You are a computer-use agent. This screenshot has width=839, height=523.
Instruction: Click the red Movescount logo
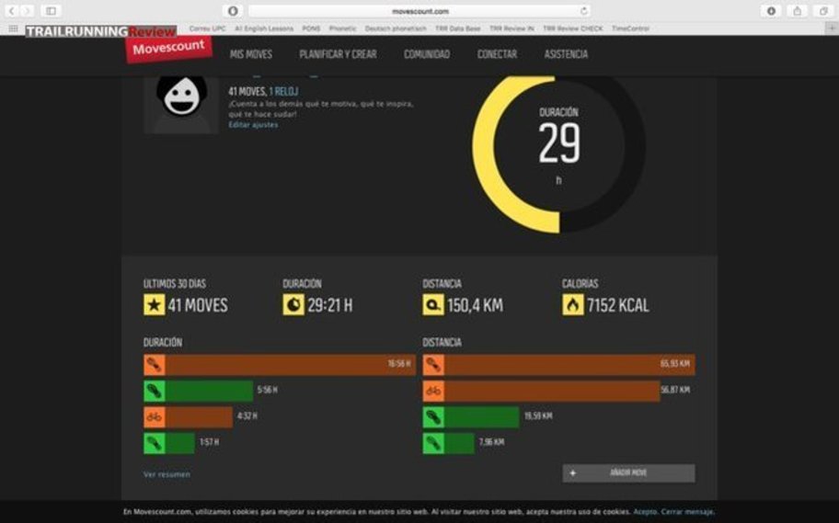168,49
